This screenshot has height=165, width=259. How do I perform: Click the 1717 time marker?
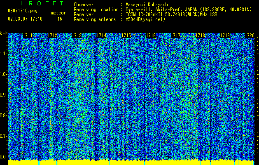(x=175, y=35)
